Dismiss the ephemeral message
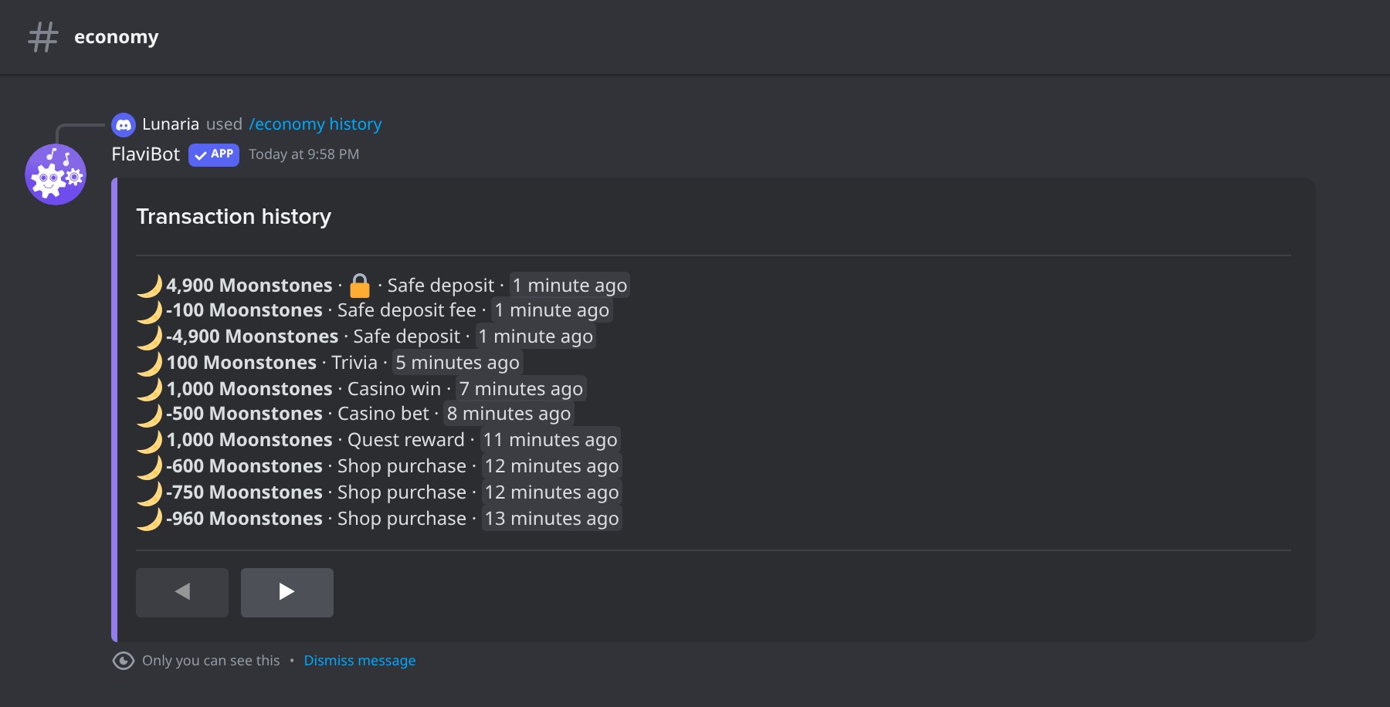This screenshot has height=707, width=1390. click(x=360, y=661)
